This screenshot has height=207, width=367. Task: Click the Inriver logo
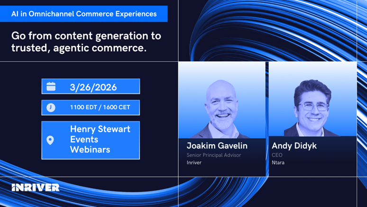point(36,188)
